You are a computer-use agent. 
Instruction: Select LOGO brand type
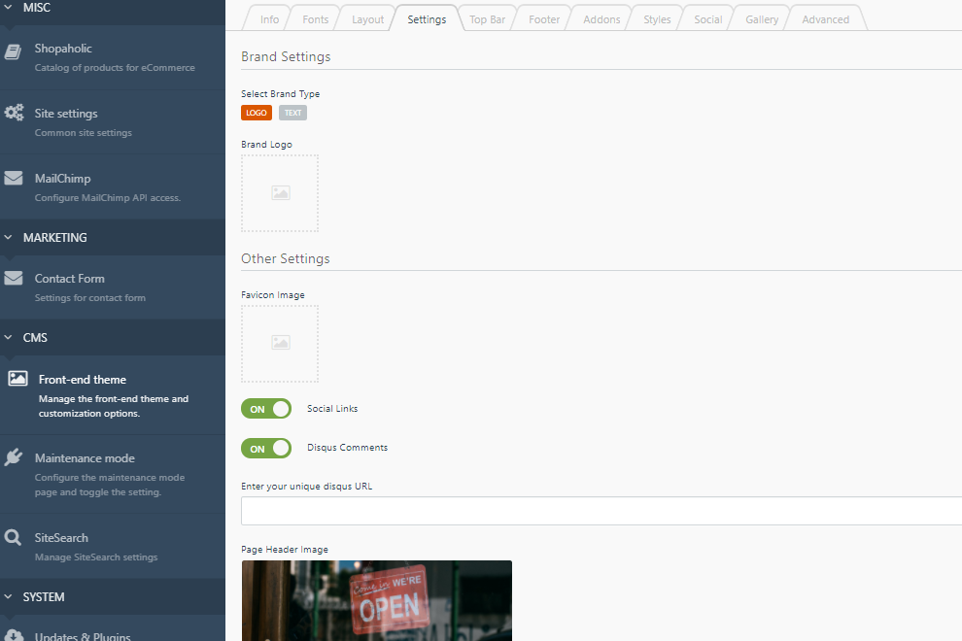coord(257,113)
